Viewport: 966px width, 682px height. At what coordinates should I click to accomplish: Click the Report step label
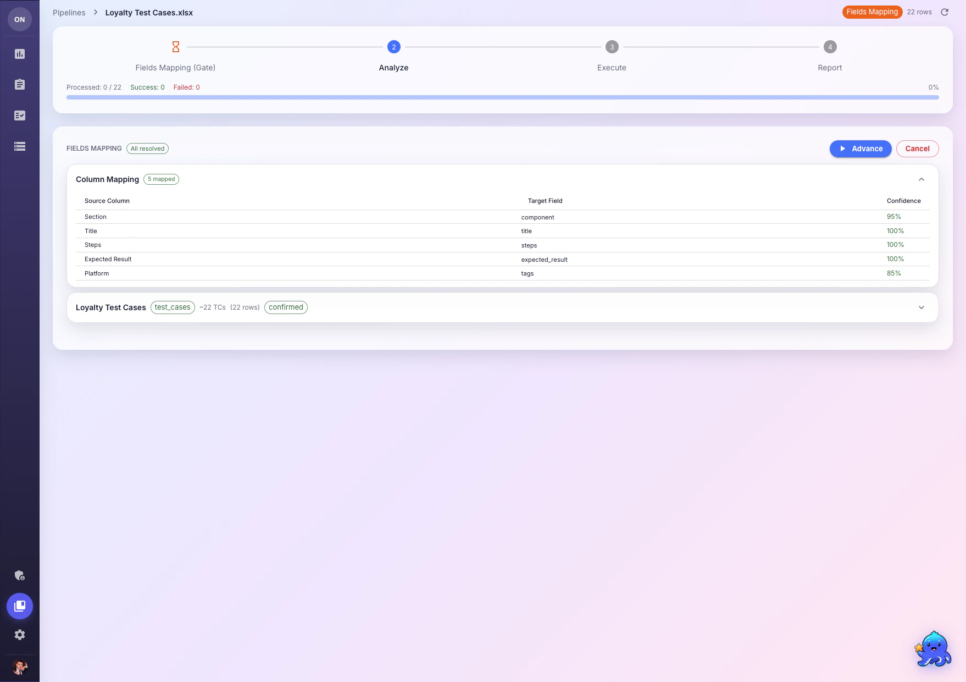(830, 68)
